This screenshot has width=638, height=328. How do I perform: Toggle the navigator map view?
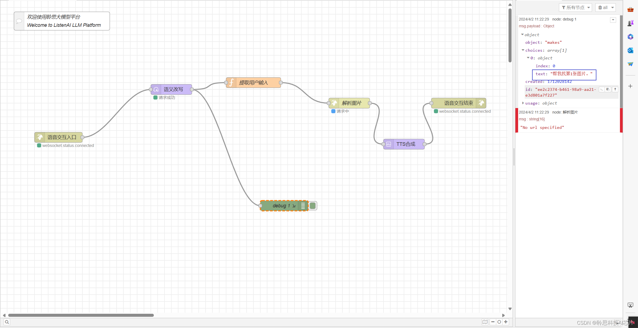[485, 322]
